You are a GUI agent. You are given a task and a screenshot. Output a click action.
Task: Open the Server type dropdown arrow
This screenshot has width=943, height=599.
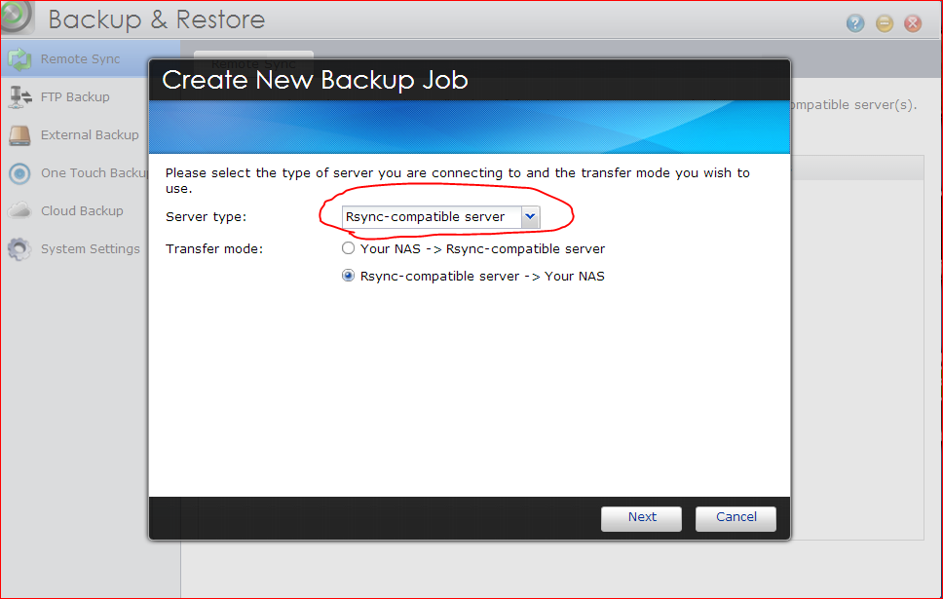530,217
